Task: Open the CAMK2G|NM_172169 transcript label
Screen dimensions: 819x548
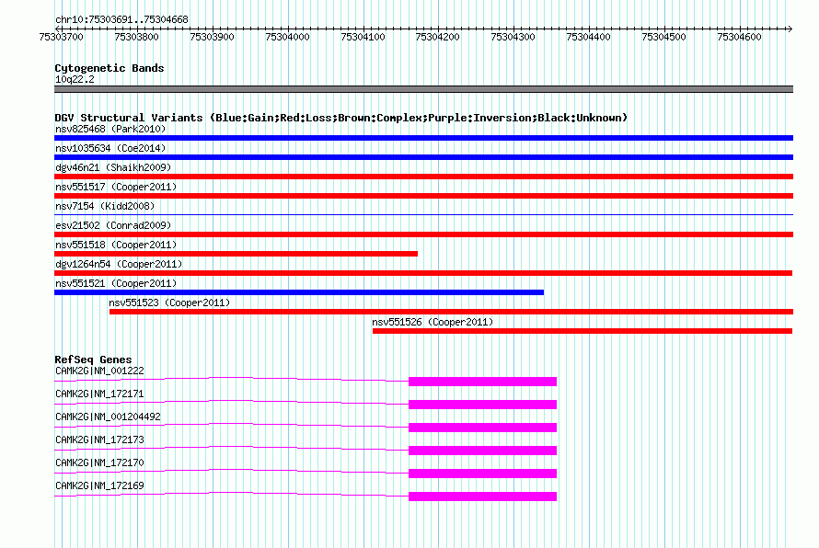Action: tap(99, 485)
